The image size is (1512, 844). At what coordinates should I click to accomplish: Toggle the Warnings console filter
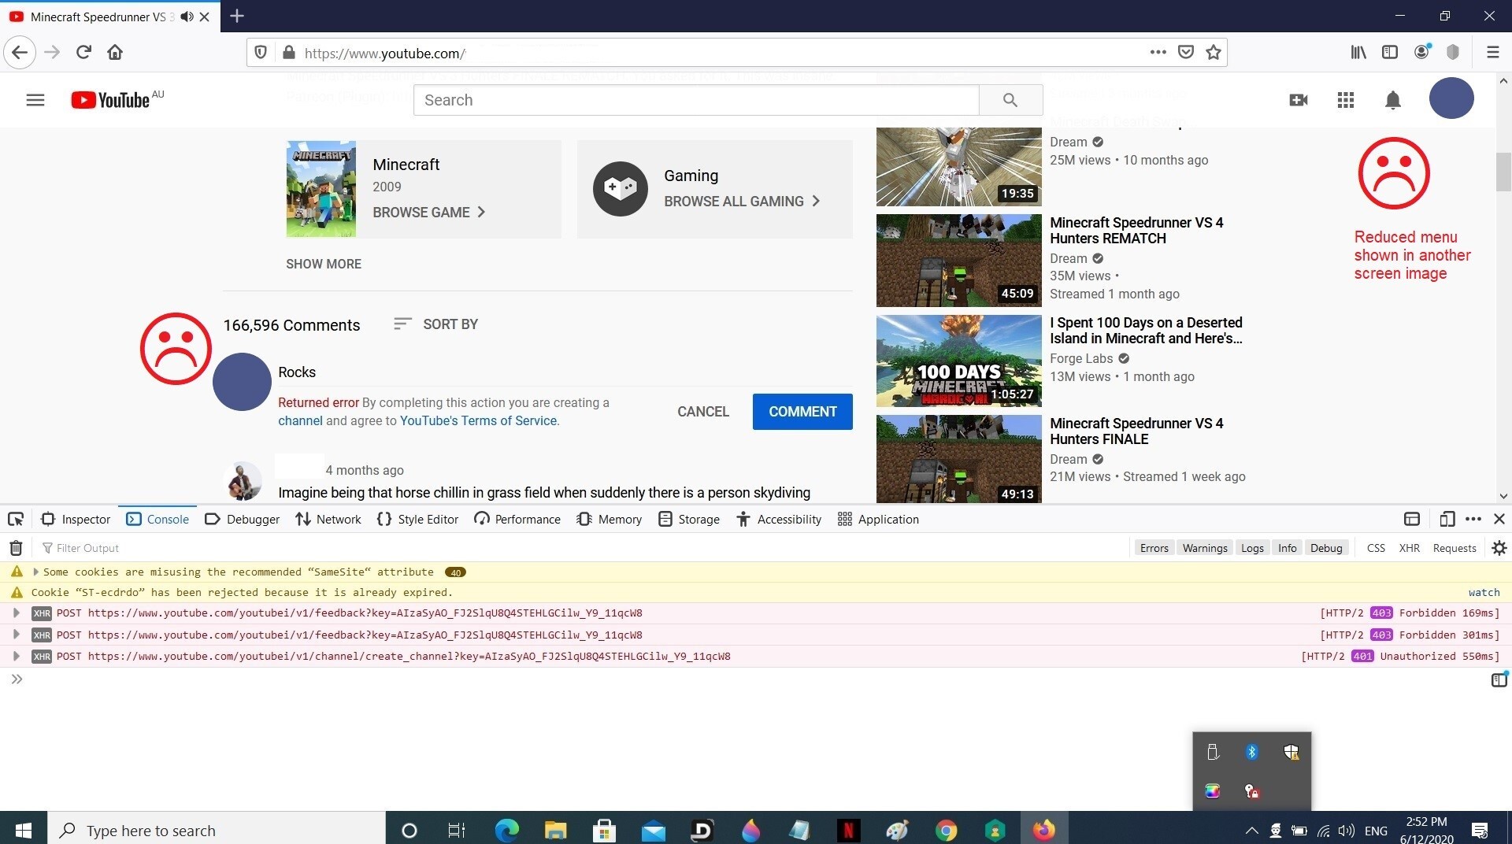[x=1204, y=548]
